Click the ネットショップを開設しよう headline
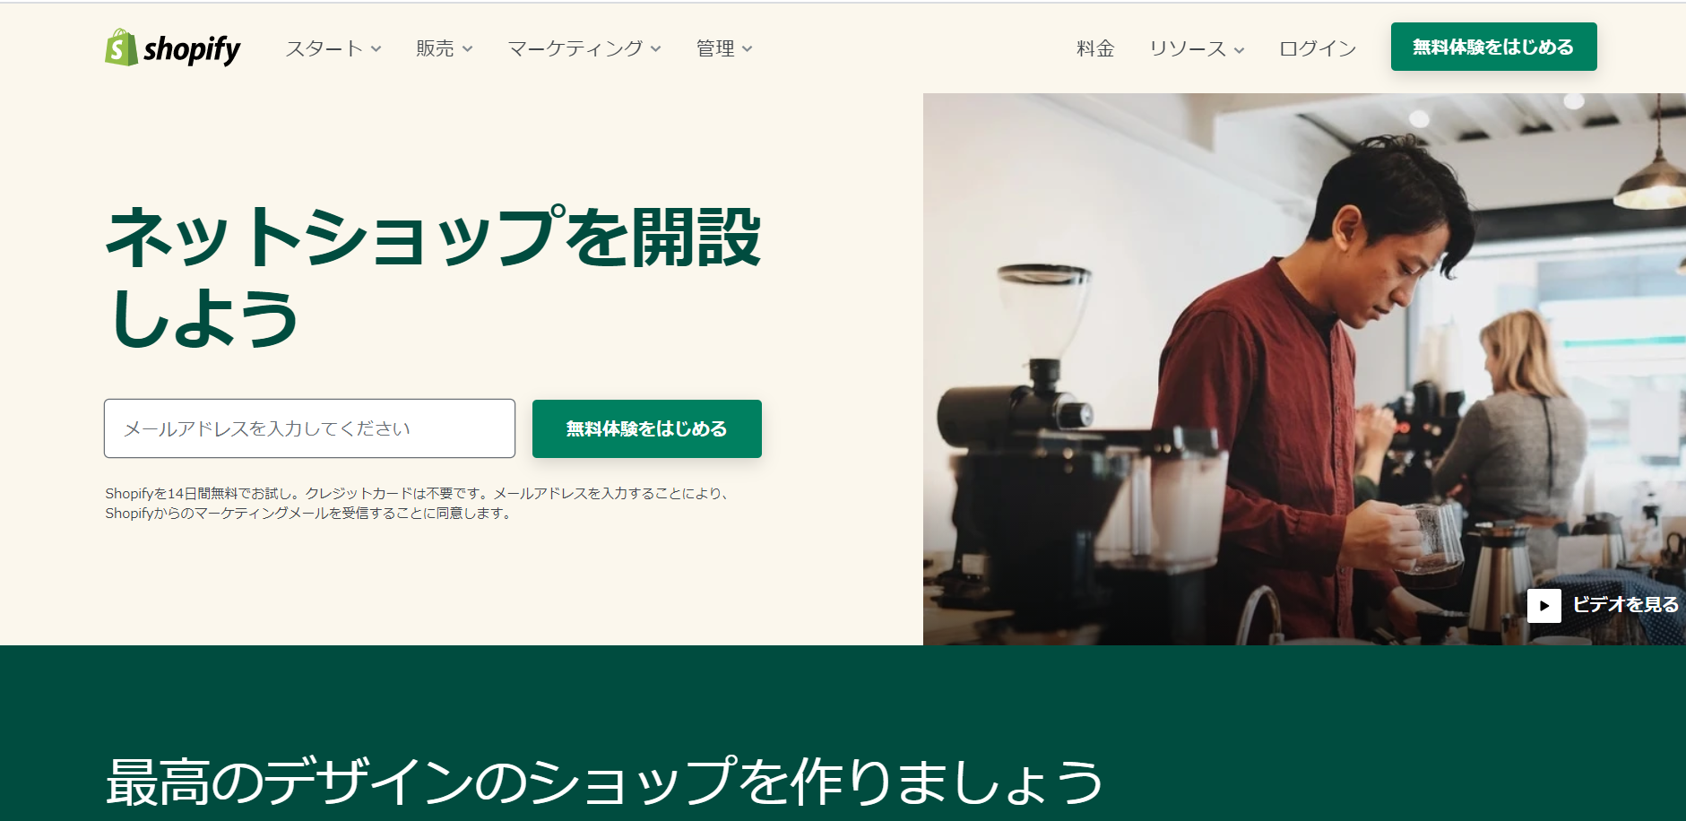 433,276
